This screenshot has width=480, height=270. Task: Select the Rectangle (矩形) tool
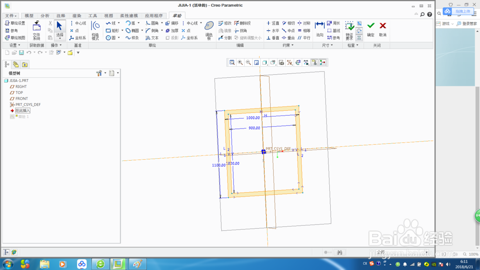click(112, 31)
